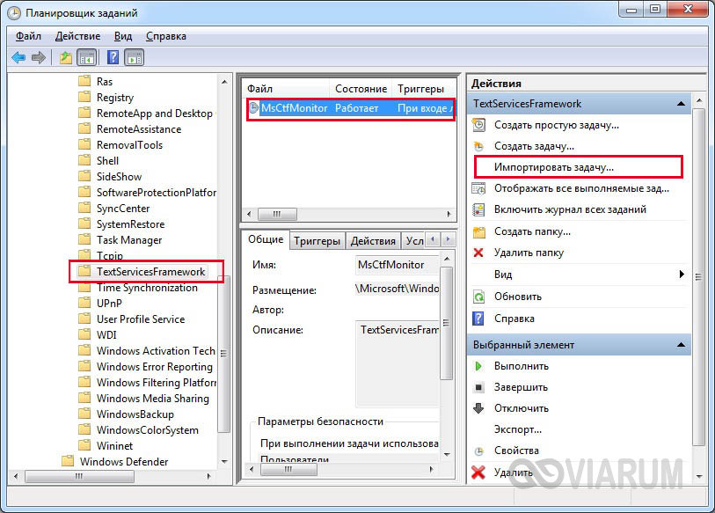The width and height of the screenshot is (715, 513).
Task: Select the SystemRestore folder
Action: [x=130, y=224]
